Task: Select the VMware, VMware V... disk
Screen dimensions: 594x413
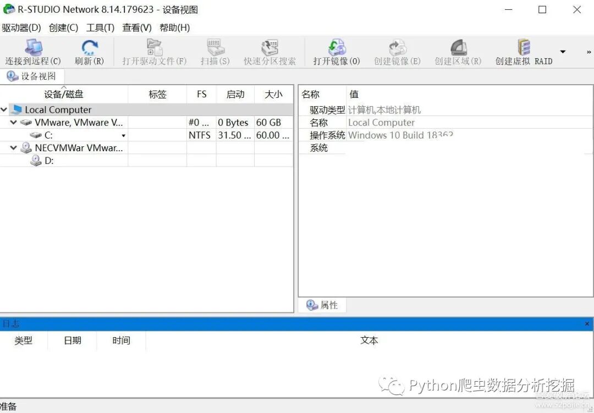Action: 79,123
